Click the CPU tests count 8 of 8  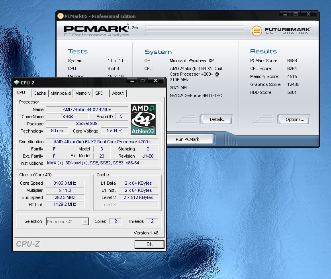coord(113,68)
